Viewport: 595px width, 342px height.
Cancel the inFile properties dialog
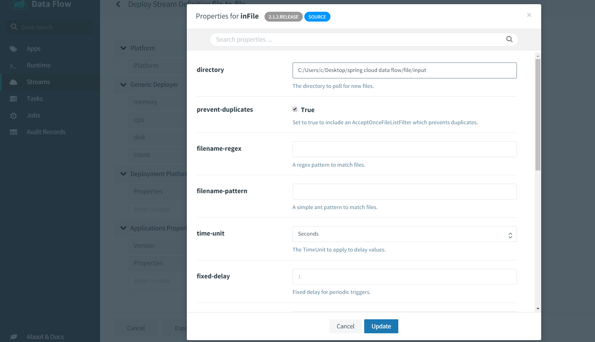(345, 326)
